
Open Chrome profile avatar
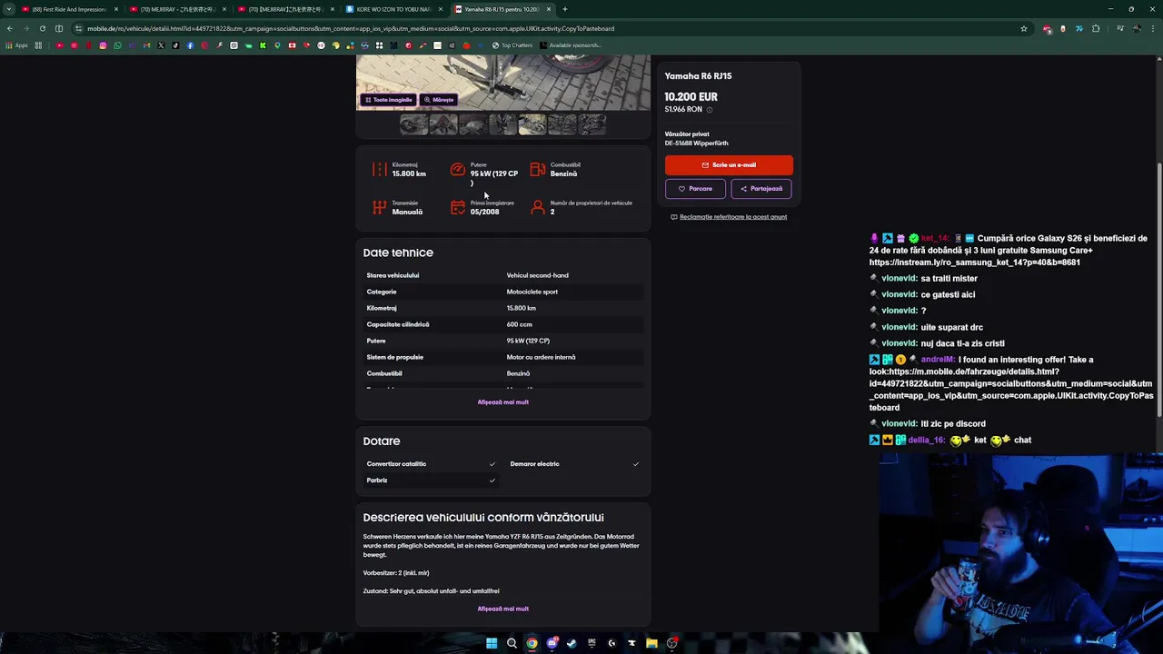click(1137, 28)
